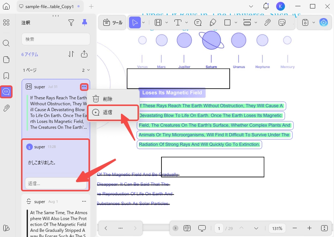
Task: Expand the 1ページ annotation group chevron
Action: tap(88, 70)
